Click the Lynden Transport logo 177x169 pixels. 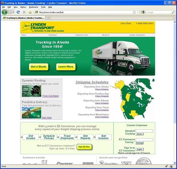43,27
